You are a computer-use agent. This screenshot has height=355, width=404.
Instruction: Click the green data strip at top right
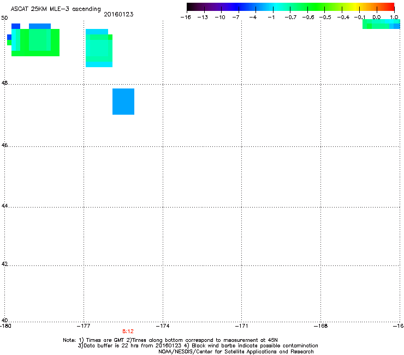(x=381, y=24)
